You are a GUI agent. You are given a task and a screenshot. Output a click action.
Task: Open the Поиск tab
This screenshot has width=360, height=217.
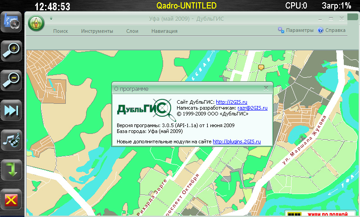(x=60, y=31)
